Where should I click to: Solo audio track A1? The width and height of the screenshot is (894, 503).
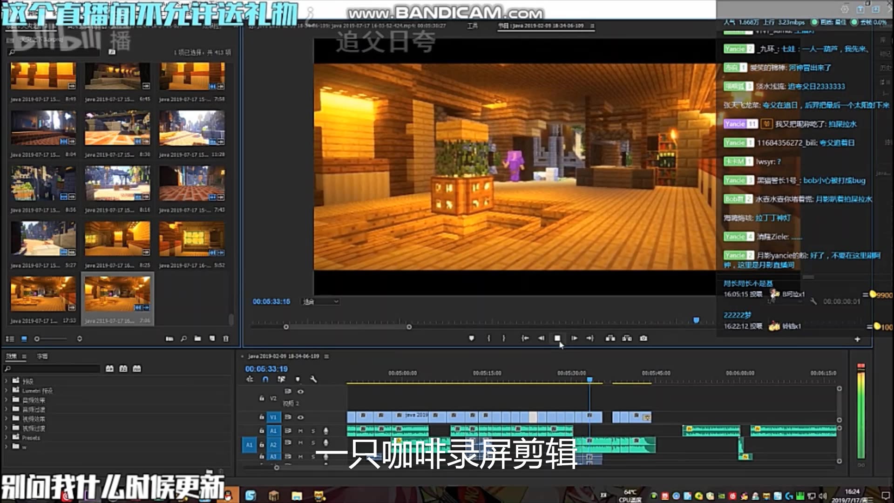pos(313,431)
